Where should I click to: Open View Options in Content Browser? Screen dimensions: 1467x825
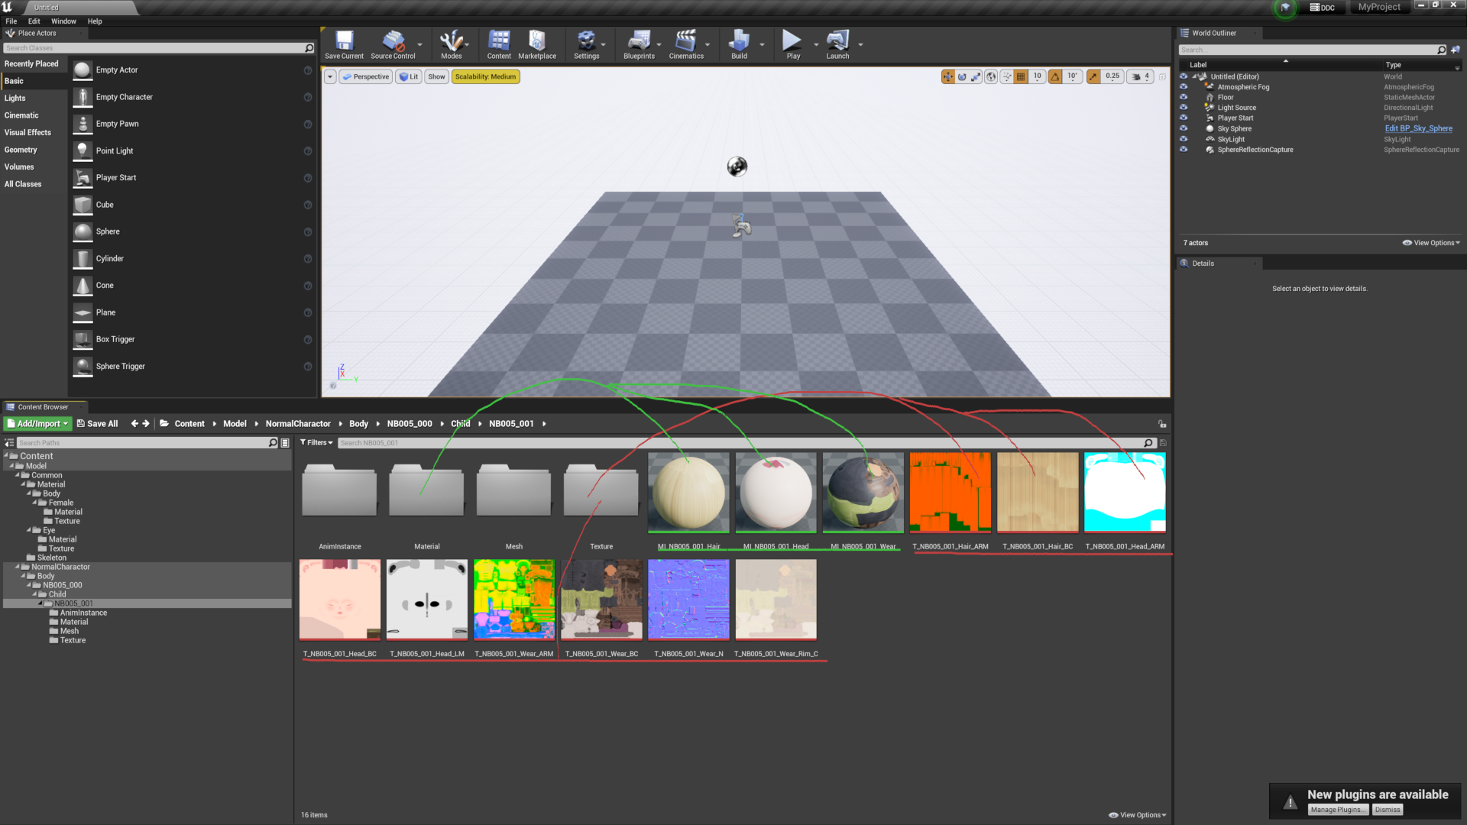click(x=1138, y=815)
